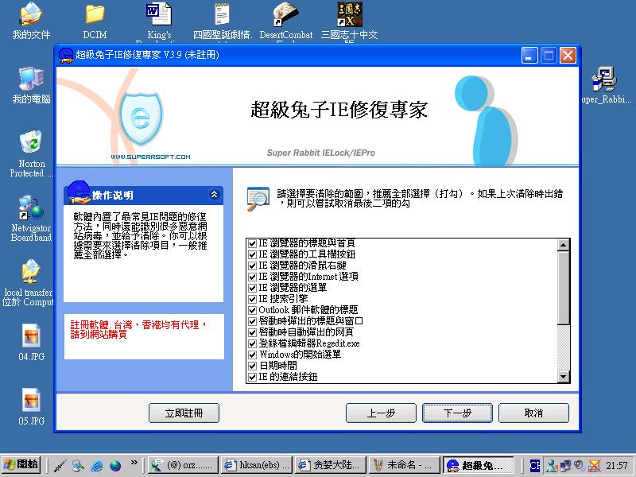Uncheck 日期時間 option
This screenshot has width=636, height=477.
tap(252, 366)
